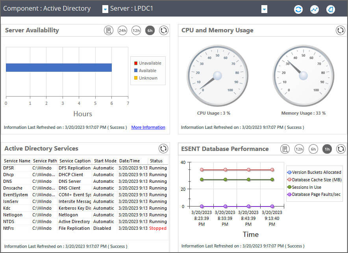Refresh the Active Directory Services panel
The height and width of the screenshot is (253, 348).
click(163, 149)
